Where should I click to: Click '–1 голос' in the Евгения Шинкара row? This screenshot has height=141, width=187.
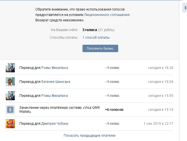[112, 82]
